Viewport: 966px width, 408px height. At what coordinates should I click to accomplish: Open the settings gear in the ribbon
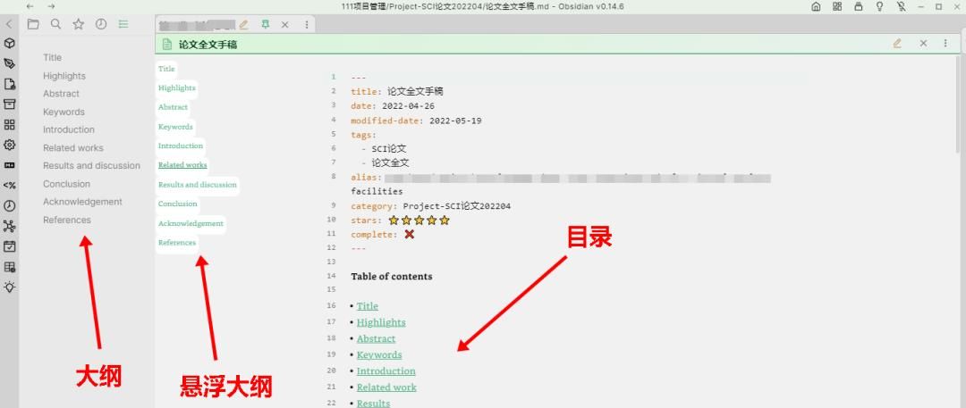point(9,146)
